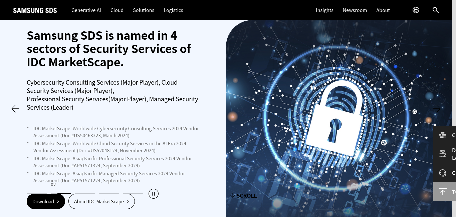Viewport: 456px width, 217px height.
Task: Click the active second slide indicator bar
Action: (x=61, y=193)
